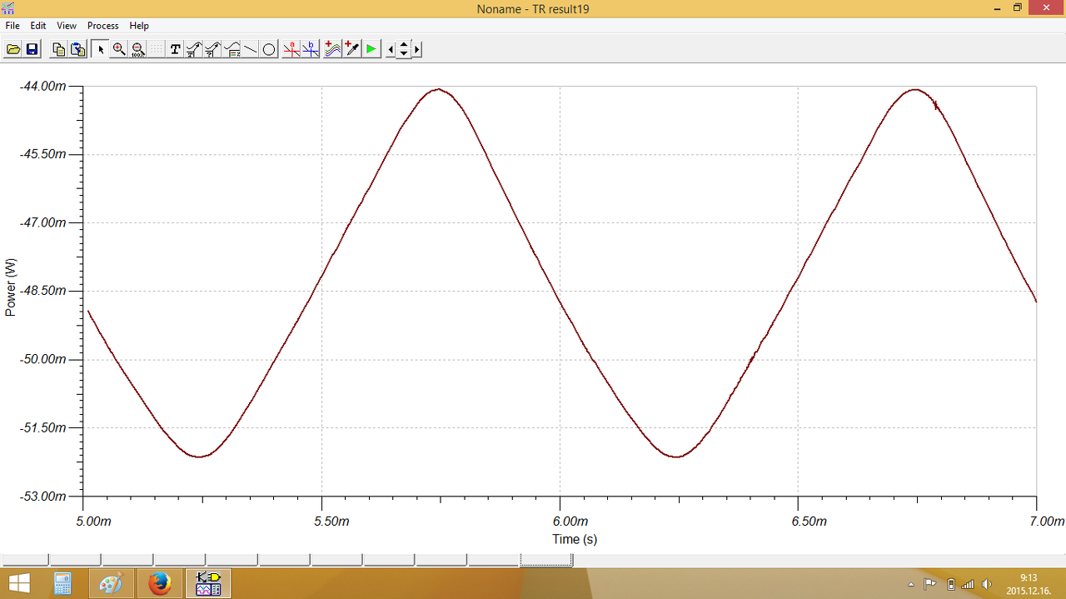
Task: Open the Edit menu
Action: click(38, 26)
